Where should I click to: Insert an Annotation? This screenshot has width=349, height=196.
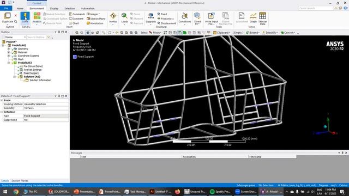(x=95, y=23)
